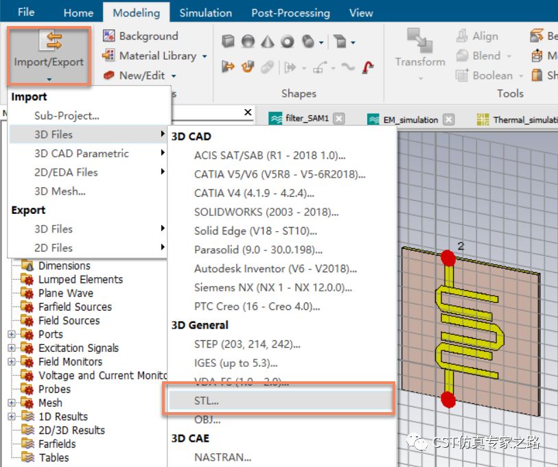Select port 2 red marker in 3D view
The height and width of the screenshot is (467, 558).
[448, 258]
